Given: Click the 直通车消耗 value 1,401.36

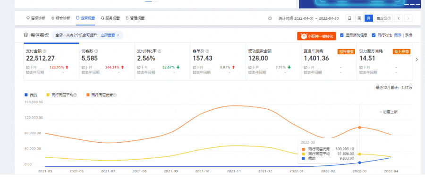Looking at the screenshot, I should pos(316,58).
